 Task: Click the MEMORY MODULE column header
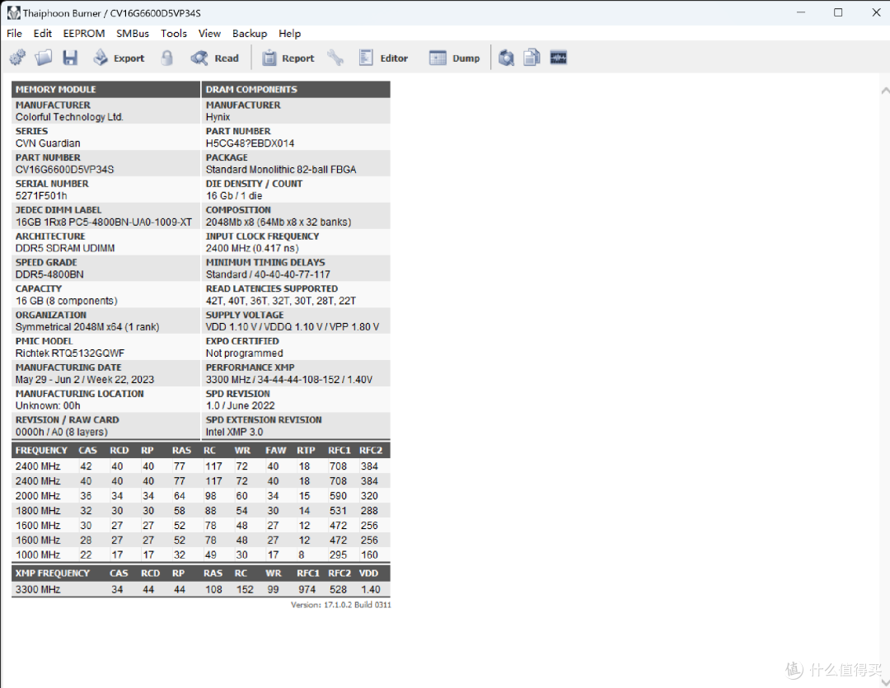point(105,89)
